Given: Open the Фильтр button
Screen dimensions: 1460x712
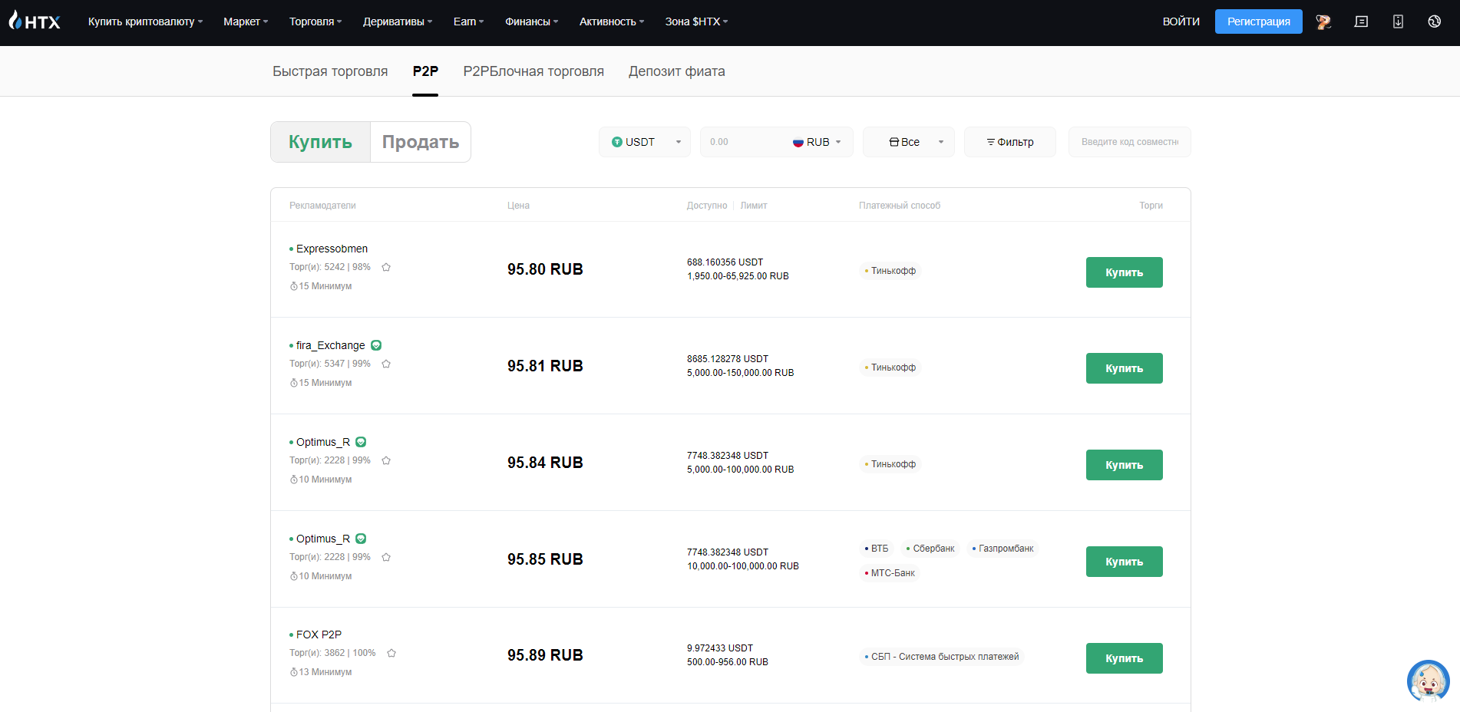Looking at the screenshot, I should 1010,142.
